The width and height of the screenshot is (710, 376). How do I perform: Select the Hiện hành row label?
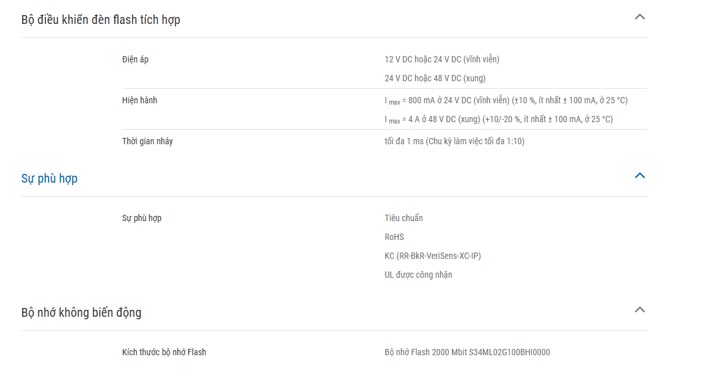click(x=139, y=100)
